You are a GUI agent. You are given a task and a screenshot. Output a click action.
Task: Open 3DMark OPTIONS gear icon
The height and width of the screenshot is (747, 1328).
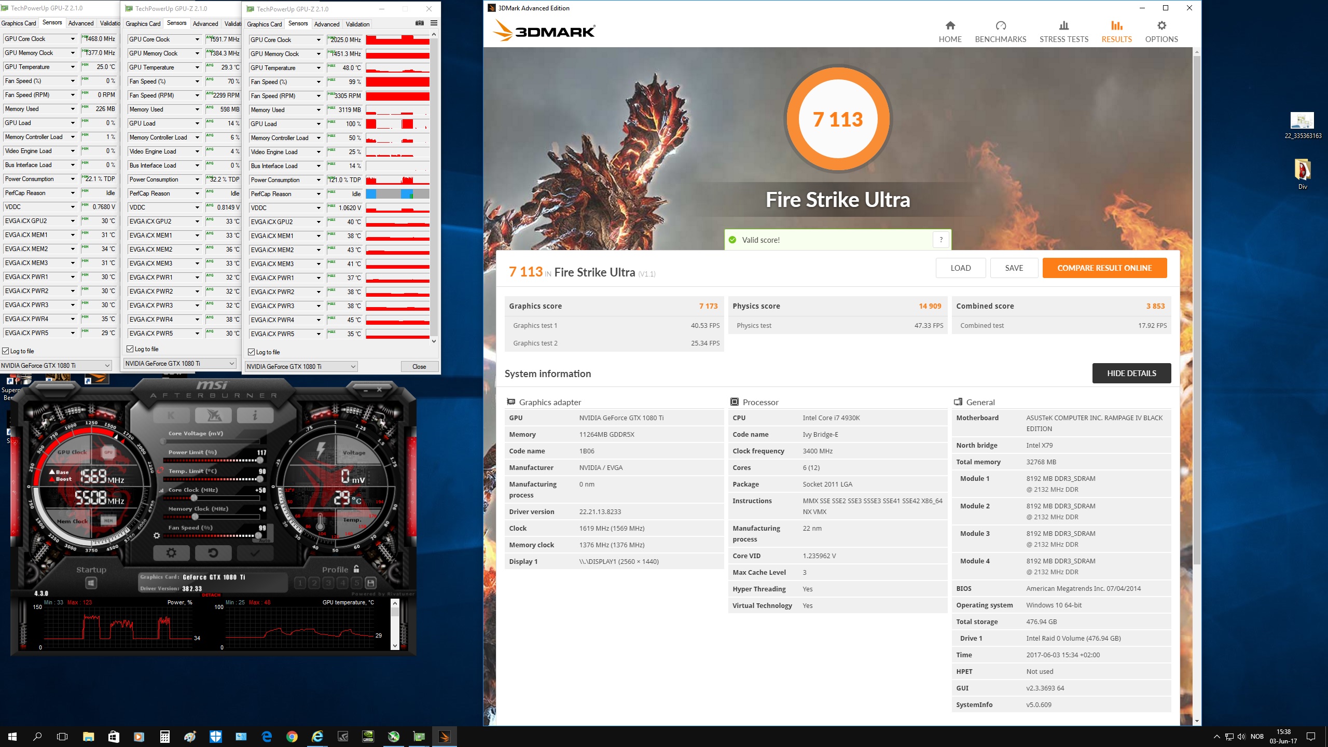(x=1161, y=26)
